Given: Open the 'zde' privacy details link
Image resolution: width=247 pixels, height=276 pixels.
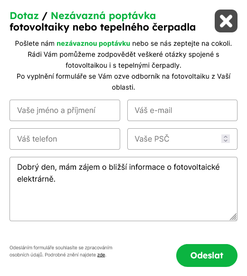Looking at the screenshot, I should (101, 255).
